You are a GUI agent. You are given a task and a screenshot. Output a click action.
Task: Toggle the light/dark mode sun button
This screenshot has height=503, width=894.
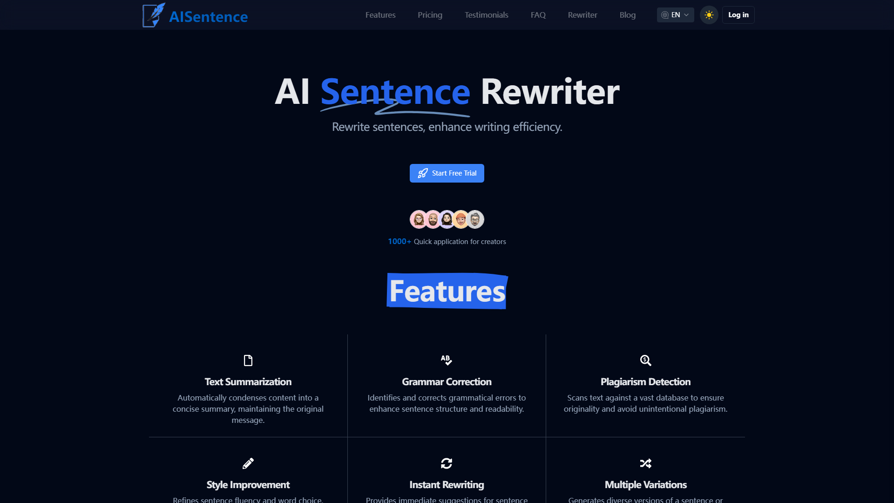tap(709, 15)
